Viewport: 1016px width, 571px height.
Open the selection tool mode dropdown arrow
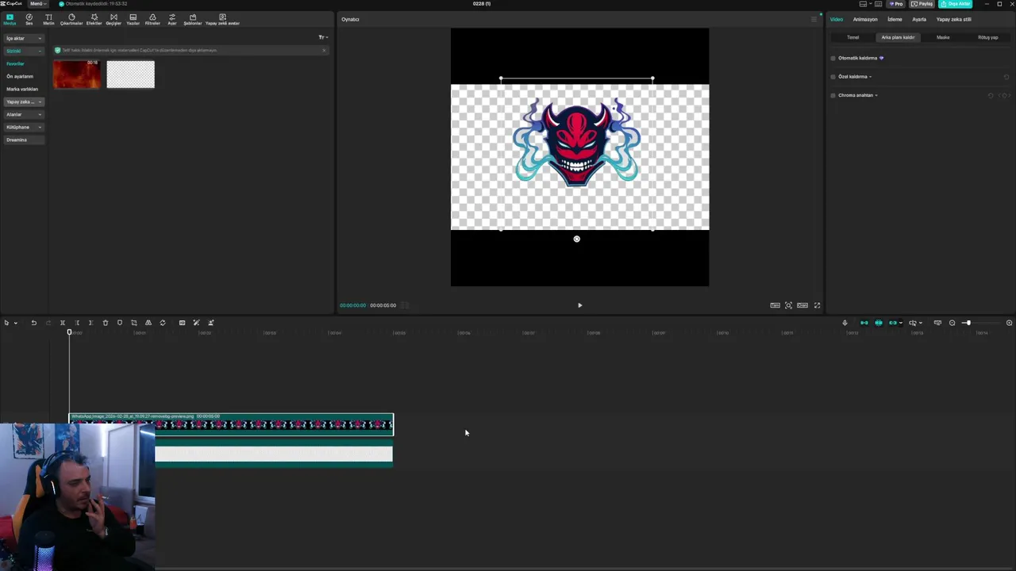click(x=15, y=323)
